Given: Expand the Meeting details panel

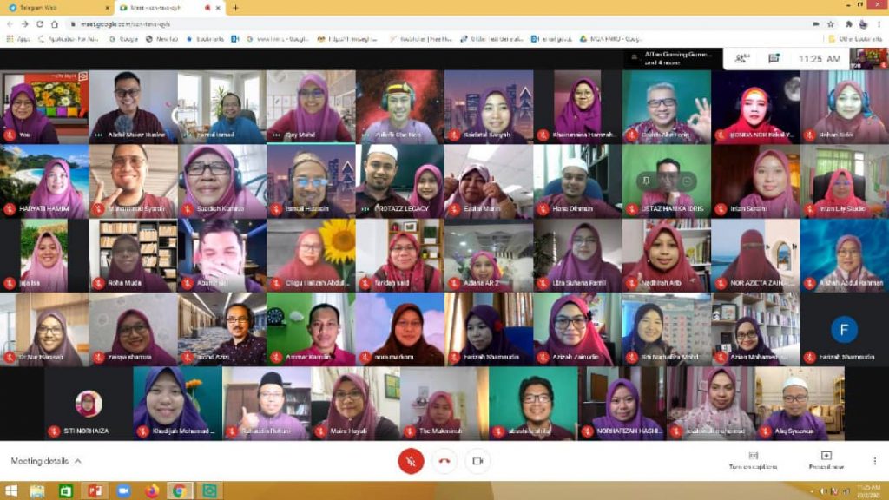Looking at the screenshot, I should tap(46, 461).
